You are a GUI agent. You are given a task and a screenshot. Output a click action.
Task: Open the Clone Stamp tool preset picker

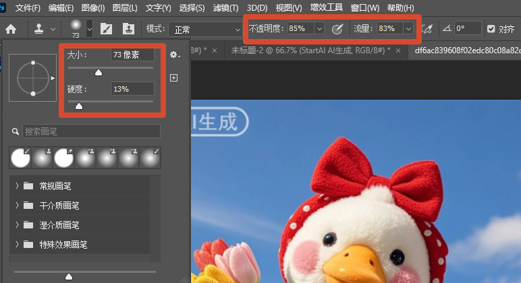tap(44, 29)
